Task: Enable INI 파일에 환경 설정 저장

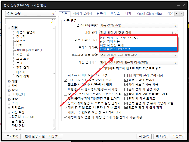Action: (126, 76)
